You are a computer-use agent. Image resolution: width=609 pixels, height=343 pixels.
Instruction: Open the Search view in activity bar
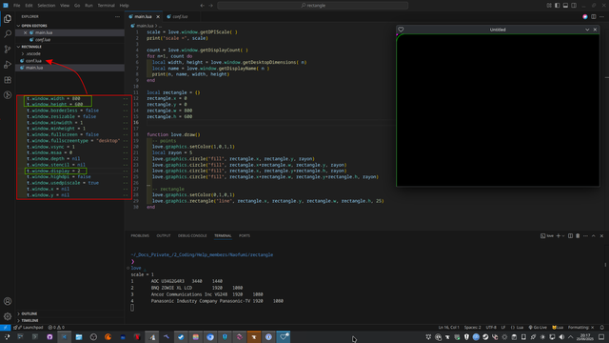[x=8, y=34]
